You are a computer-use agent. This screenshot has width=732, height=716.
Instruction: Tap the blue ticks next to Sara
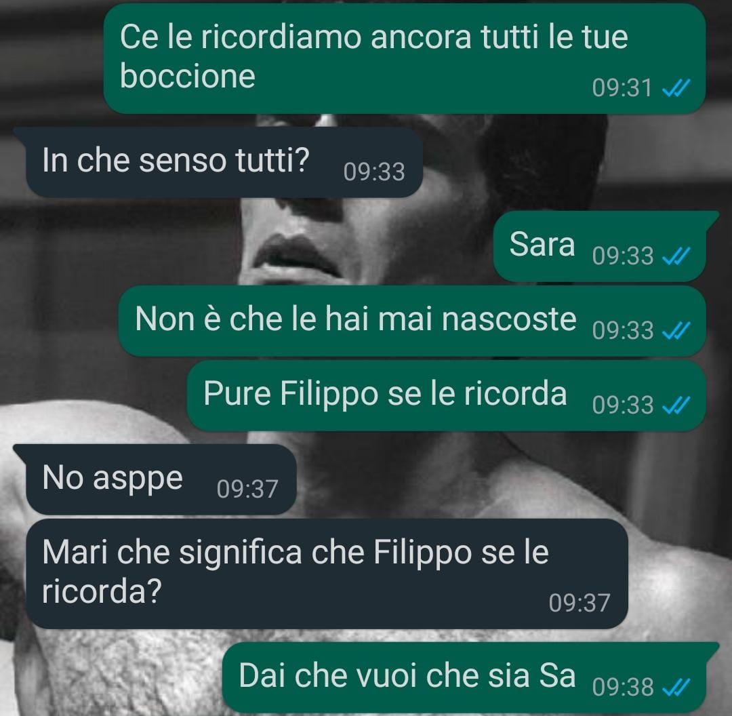[x=676, y=256]
